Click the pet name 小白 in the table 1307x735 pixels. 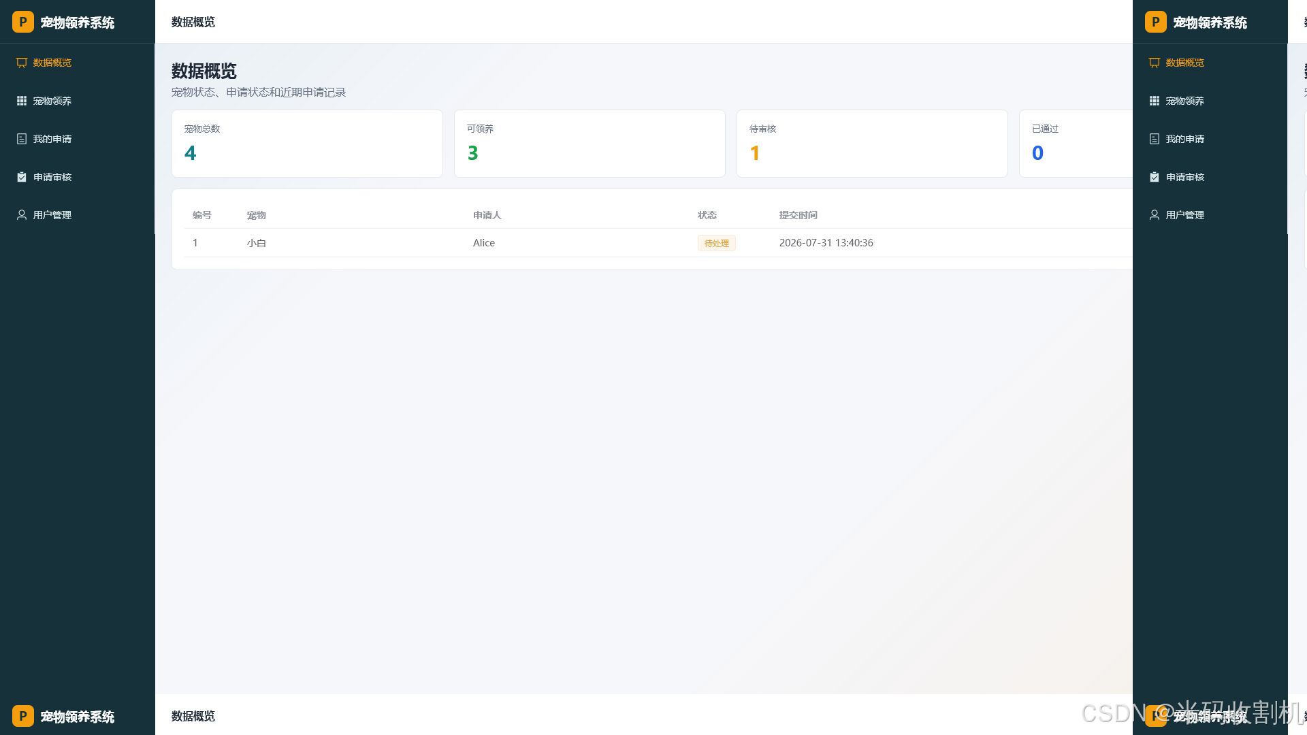point(257,243)
